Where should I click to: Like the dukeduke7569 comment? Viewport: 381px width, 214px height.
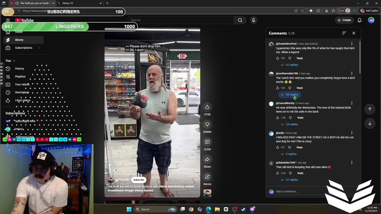pos(277,173)
